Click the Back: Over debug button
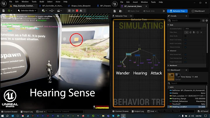 click(x=133, y=11)
